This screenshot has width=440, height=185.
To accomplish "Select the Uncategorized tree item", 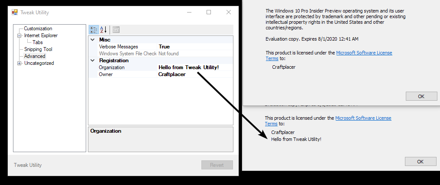I will 39,63.
